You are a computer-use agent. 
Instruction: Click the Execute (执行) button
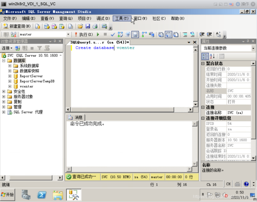(84, 34)
